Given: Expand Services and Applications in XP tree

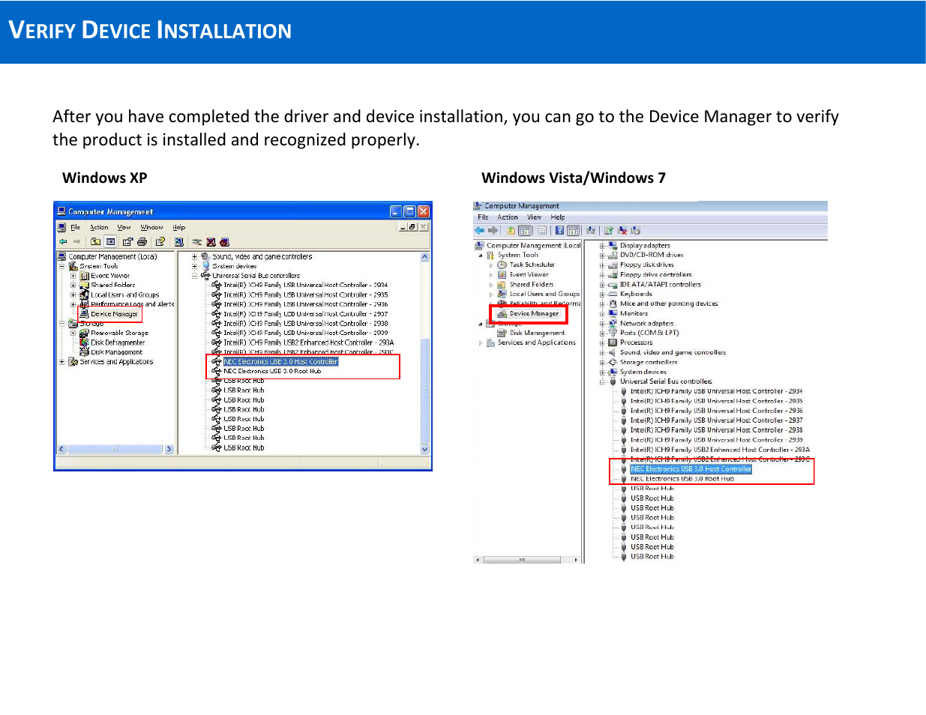Looking at the screenshot, I should coord(62,362).
